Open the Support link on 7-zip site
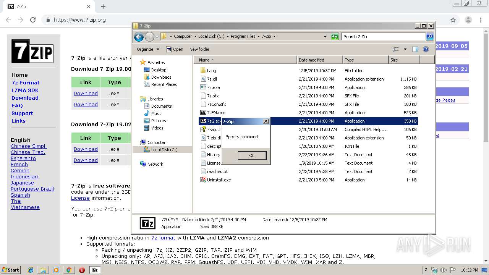 (22, 113)
